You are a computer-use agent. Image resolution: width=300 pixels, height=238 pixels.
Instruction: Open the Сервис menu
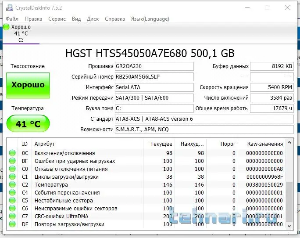pyautogui.click(x=57, y=19)
